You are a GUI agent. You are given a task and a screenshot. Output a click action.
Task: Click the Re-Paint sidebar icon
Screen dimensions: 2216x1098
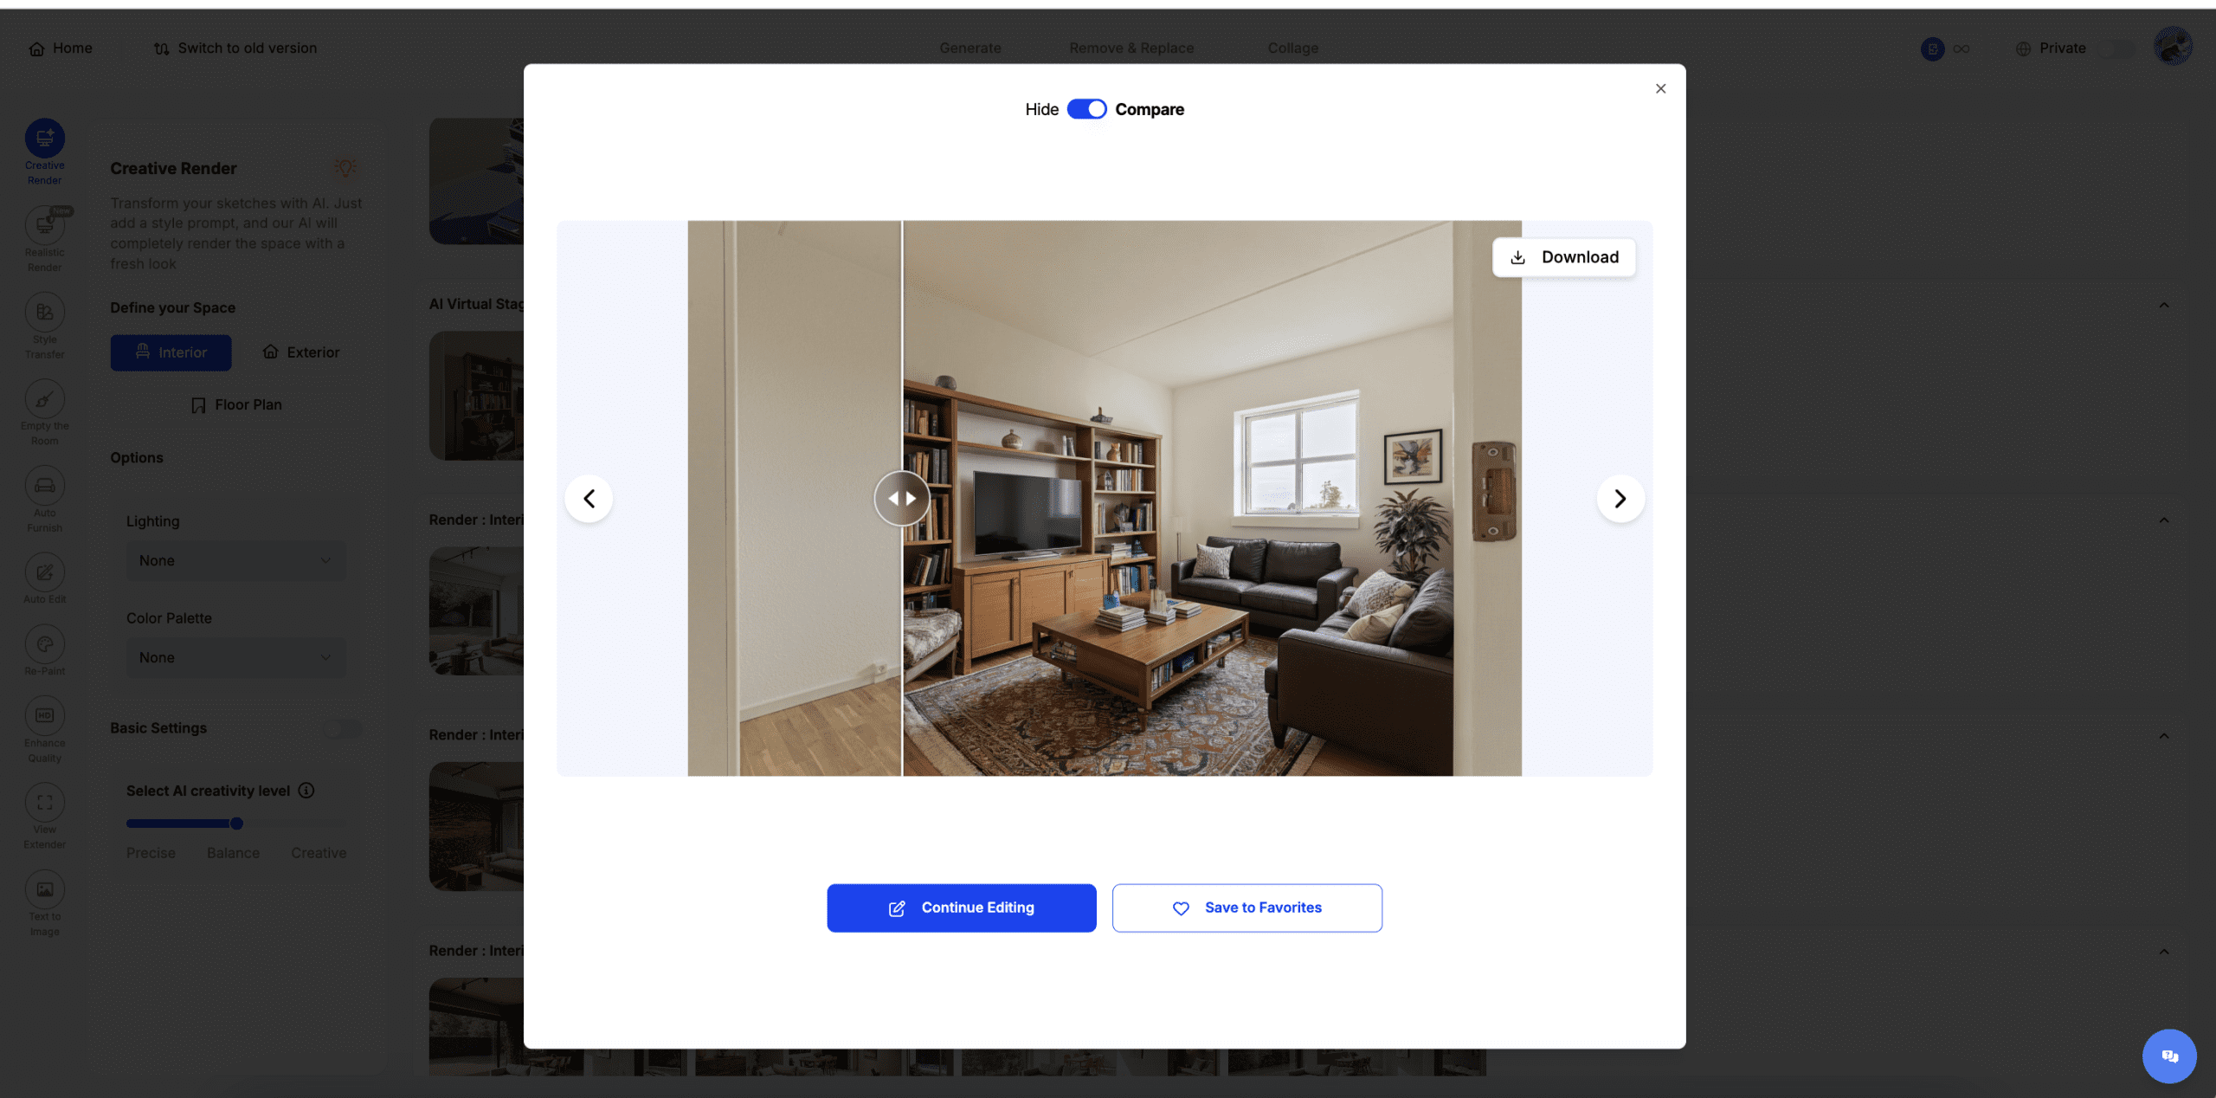(44, 645)
